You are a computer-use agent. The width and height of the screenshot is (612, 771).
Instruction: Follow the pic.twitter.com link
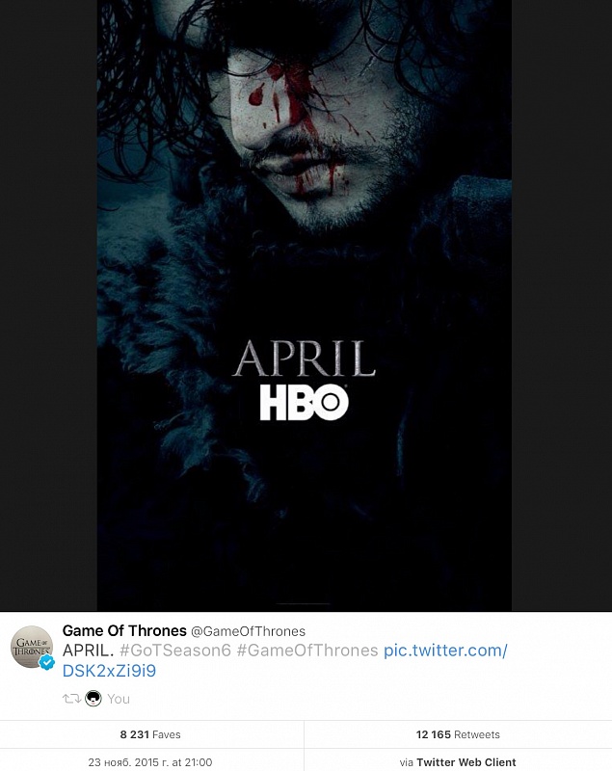[445, 651]
